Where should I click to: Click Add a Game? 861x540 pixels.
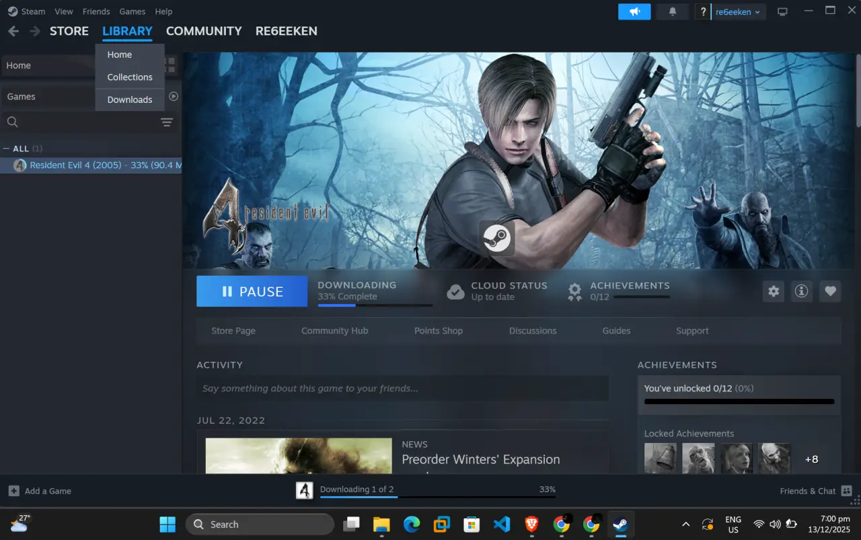40,491
